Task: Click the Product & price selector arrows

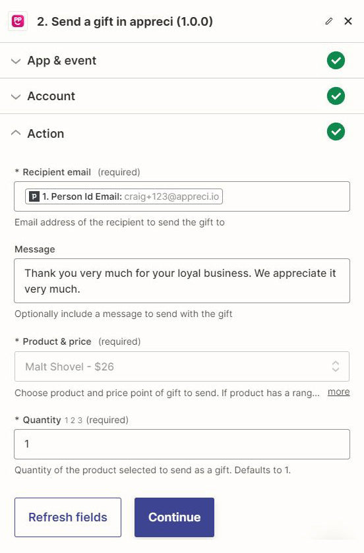Action: coord(336,366)
